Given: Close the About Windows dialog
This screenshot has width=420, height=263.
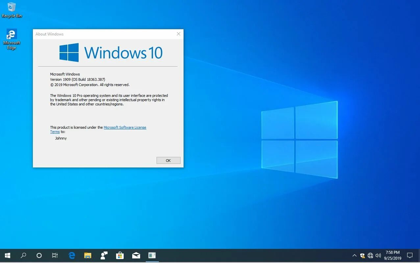Looking at the screenshot, I should pyautogui.click(x=179, y=34).
